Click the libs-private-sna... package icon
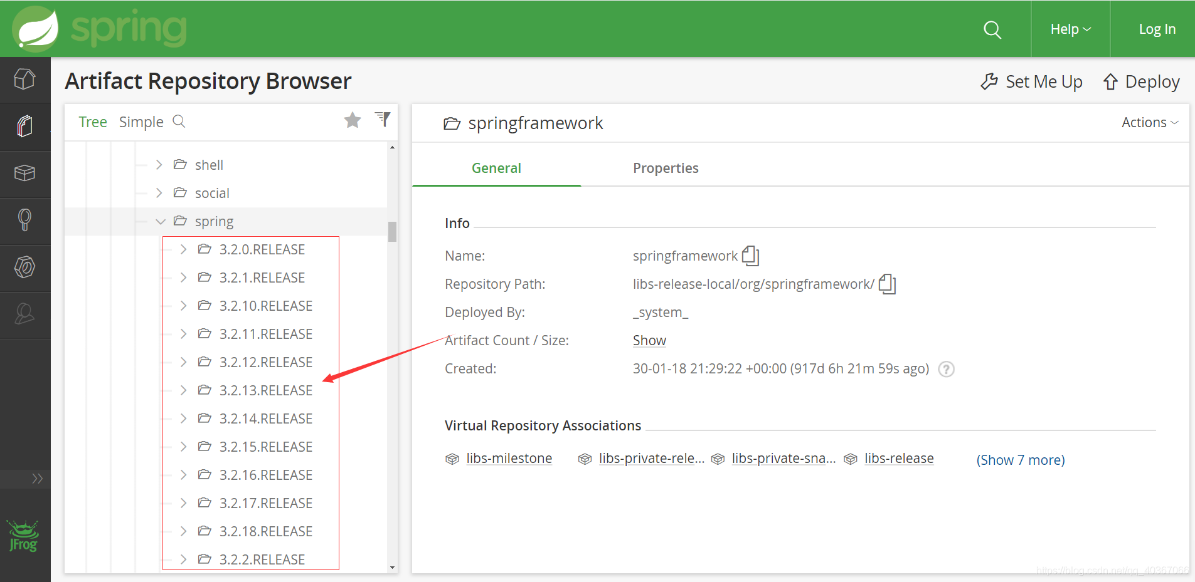Viewport: 1195px width, 582px height. click(718, 459)
